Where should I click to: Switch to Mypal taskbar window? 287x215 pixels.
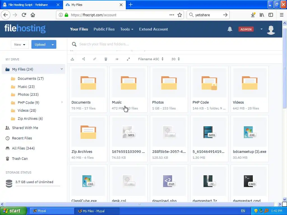coord(52,211)
